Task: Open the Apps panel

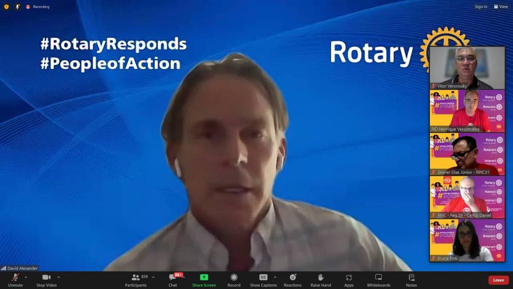Action: coord(349,279)
